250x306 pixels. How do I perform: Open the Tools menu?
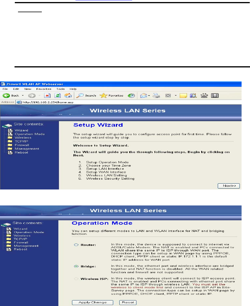pyautogui.click(x=60, y=89)
